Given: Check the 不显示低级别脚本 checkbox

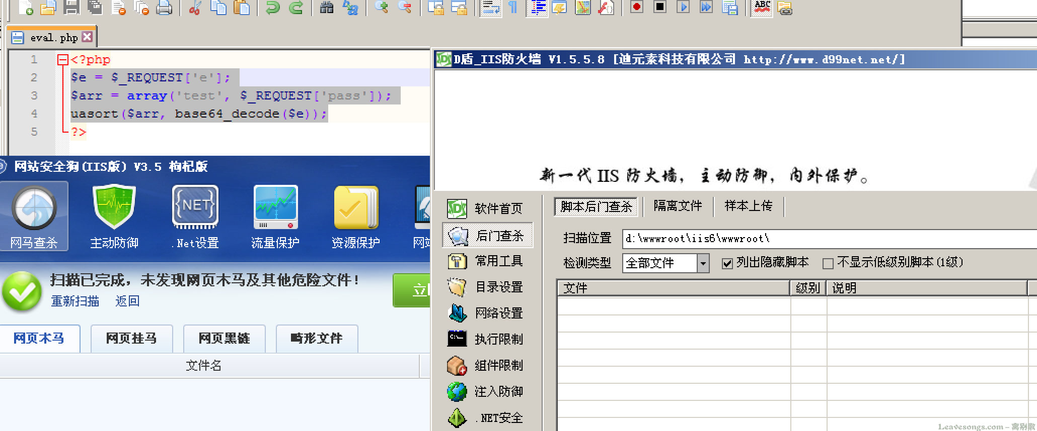Looking at the screenshot, I should click(828, 263).
